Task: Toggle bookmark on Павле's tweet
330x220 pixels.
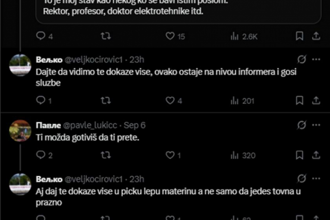Action: point(299,155)
